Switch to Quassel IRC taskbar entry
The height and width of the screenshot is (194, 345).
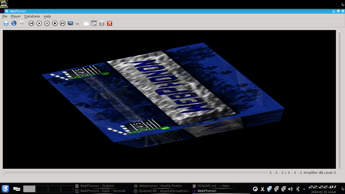[162, 191]
